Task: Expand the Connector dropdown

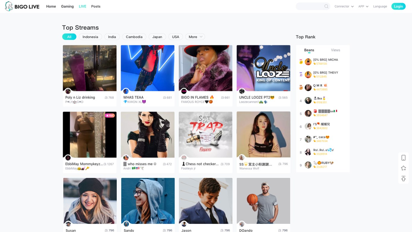Action: (x=344, y=6)
